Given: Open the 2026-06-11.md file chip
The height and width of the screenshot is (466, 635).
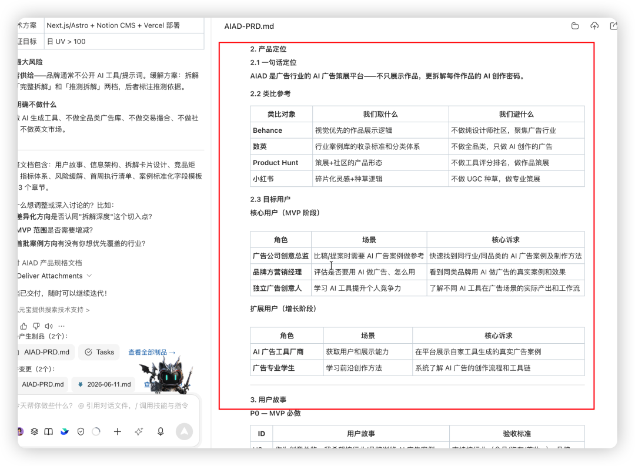Looking at the screenshot, I should tap(105, 384).
